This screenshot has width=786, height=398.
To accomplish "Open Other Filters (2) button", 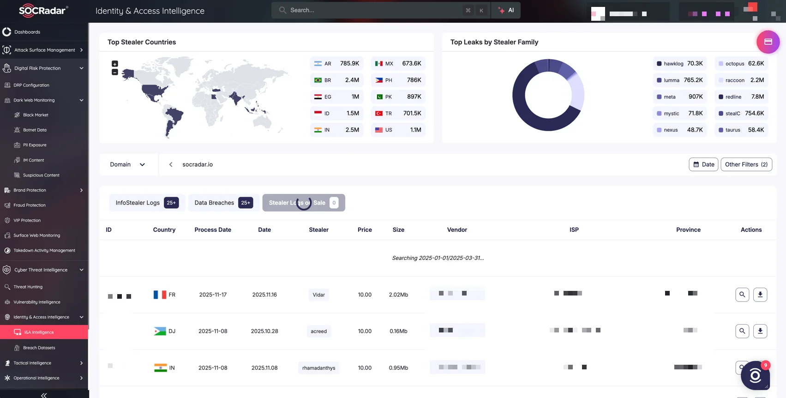I will (x=746, y=164).
